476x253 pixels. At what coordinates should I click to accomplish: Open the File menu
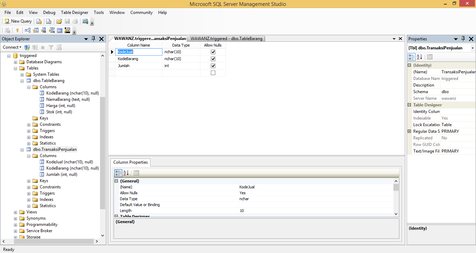[8, 13]
